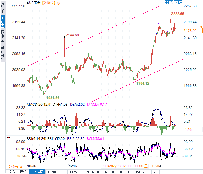Image resolution: width=203 pixels, height=174 pixels.
Task: Click the orange marker above price 2178.05
Action: point(201,27)
